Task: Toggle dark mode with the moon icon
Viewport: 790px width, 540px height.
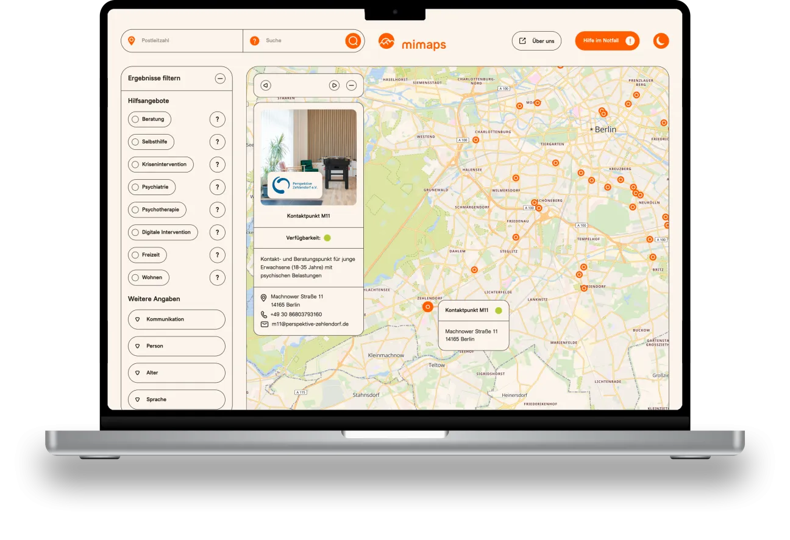Action: pyautogui.click(x=661, y=41)
